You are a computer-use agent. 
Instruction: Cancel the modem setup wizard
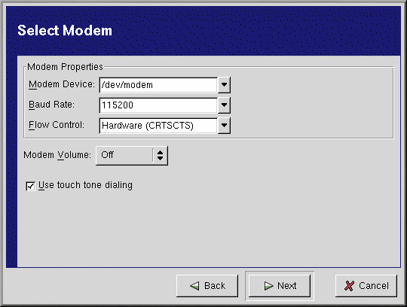click(366, 286)
